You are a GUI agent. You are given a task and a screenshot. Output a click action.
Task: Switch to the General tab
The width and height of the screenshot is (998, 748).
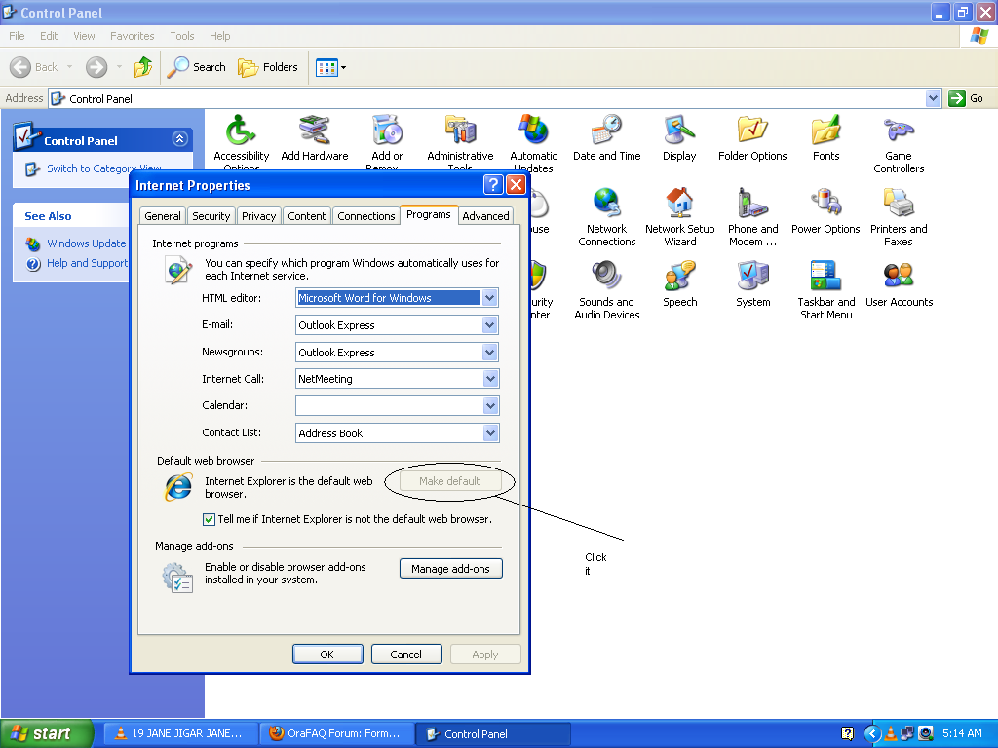coord(163,216)
